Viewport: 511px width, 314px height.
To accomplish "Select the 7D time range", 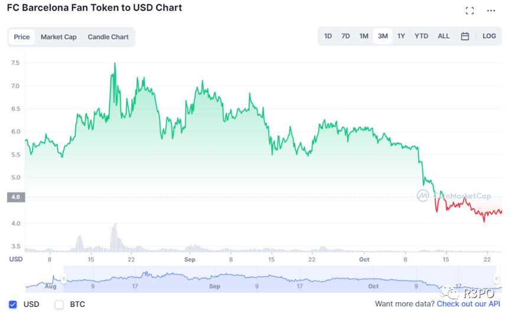I will pyautogui.click(x=346, y=36).
